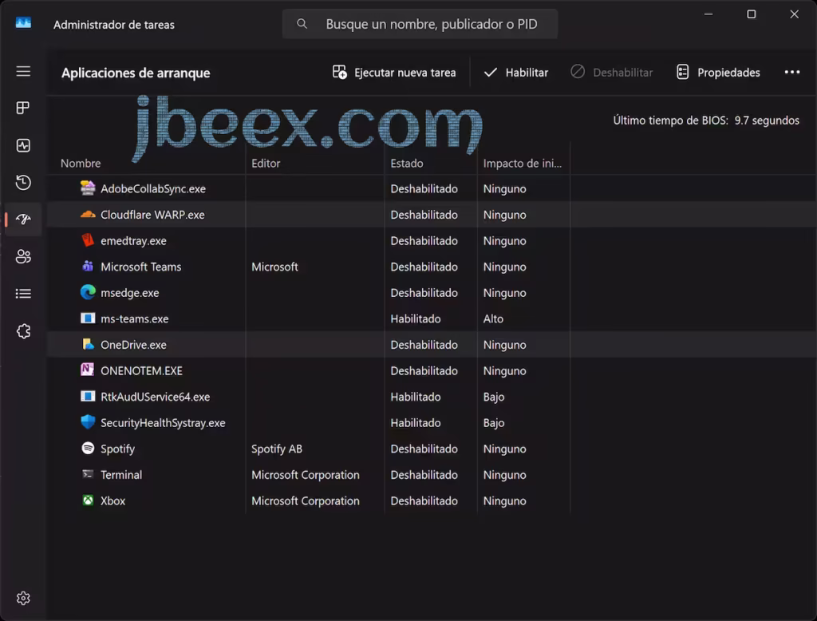817x621 pixels.
Task: Click the Último tiempo de BIOS text
Action: tap(706, 121)
